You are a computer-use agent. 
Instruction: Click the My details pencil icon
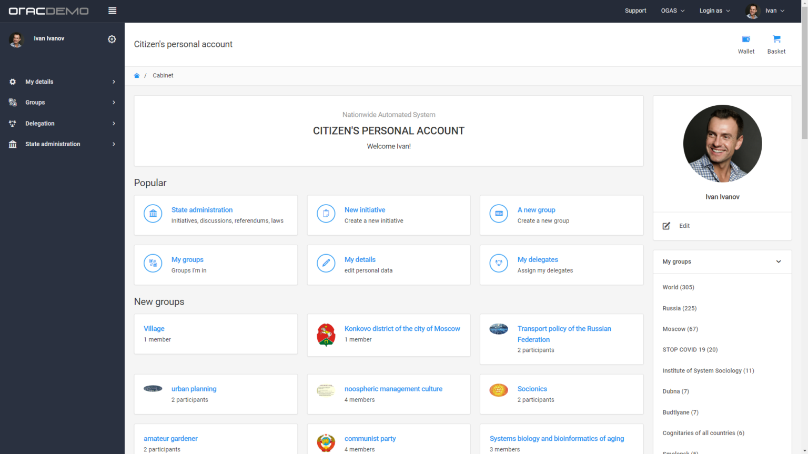(326, 263)
